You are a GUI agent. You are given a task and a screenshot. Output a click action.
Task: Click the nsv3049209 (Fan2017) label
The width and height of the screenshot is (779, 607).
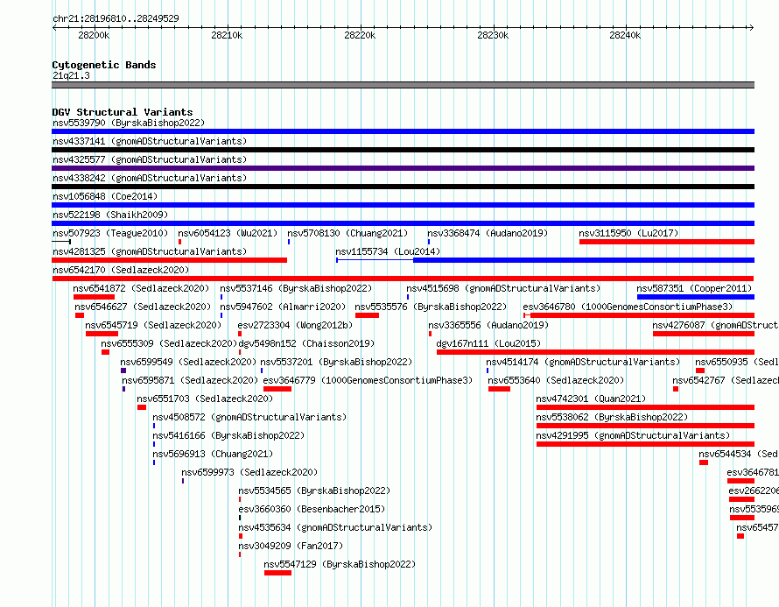click(x=291, y=546)
